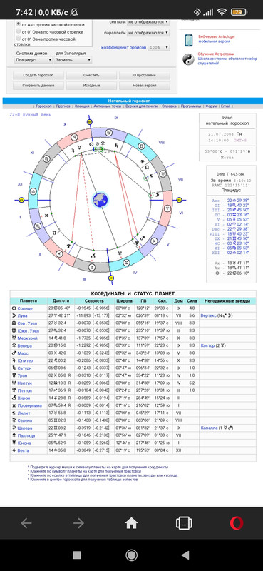
Task: Click the Moon symbol on the chart
Action: [x=157, y=195]
